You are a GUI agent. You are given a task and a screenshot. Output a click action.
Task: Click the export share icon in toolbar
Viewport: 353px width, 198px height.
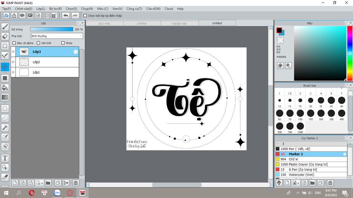(14, 15)
